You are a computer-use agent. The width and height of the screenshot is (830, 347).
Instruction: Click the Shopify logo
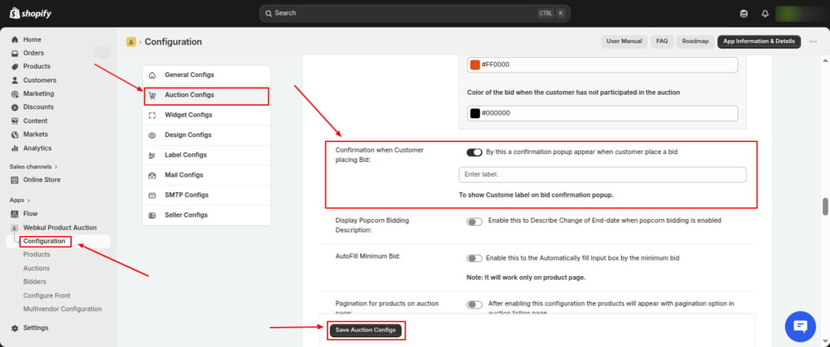click(30, 13)
